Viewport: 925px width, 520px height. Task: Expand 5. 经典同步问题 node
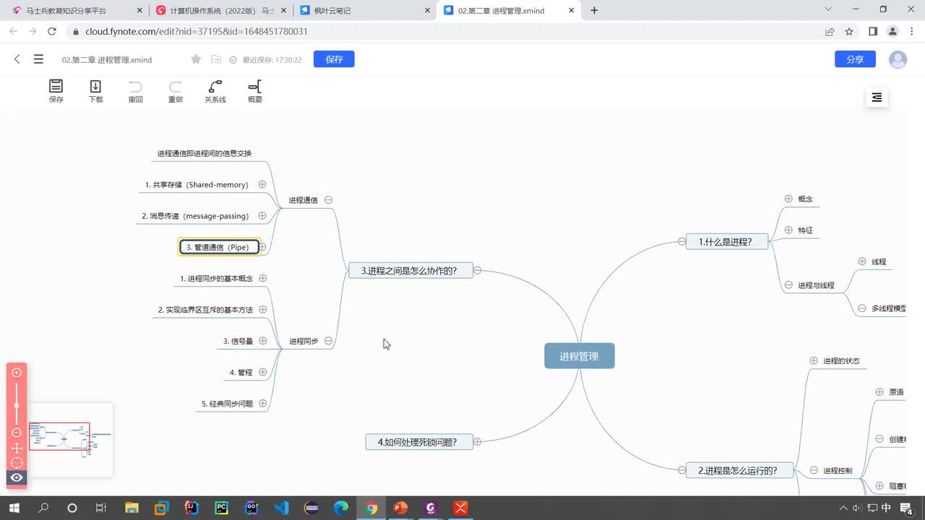(x=263, y=403)
